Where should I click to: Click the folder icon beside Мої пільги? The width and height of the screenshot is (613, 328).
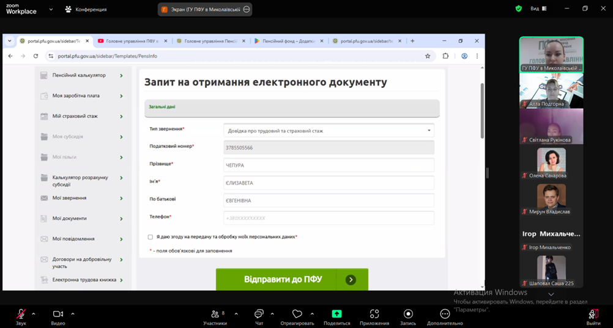click(x=44, y=157)
